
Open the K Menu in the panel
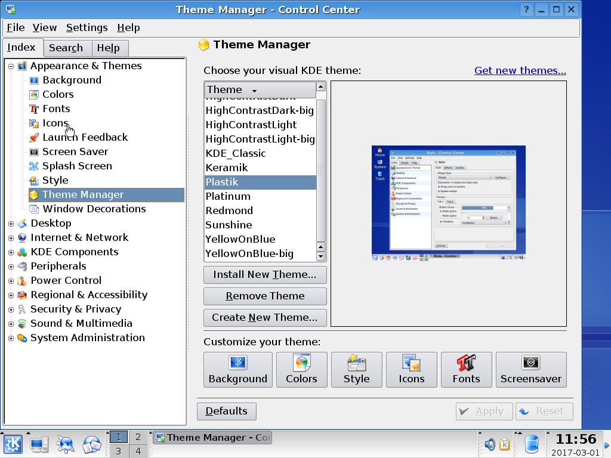(13, 444)
